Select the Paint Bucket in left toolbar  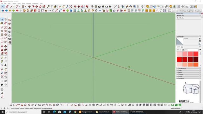[2, 23]
